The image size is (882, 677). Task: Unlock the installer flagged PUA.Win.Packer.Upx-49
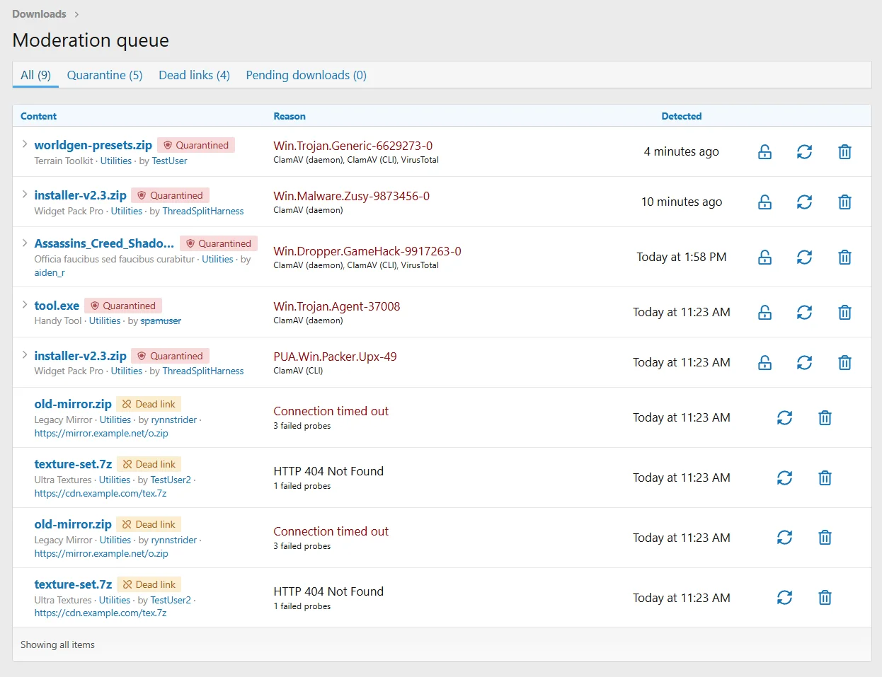pos(764,363)
